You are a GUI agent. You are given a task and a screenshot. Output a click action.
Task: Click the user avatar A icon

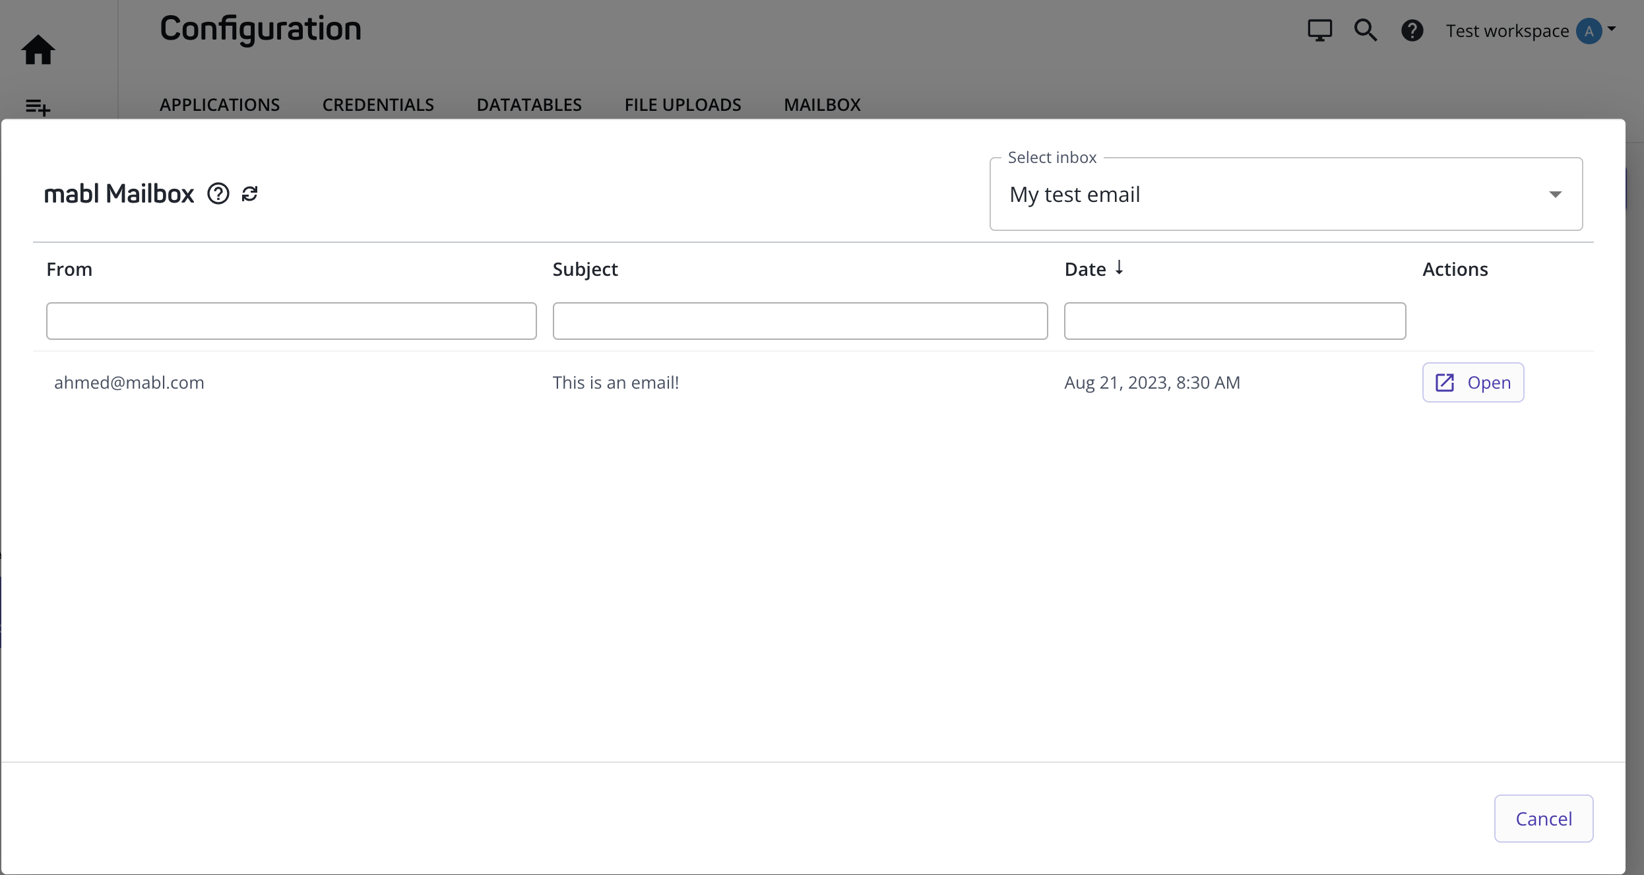[1589, 31]
